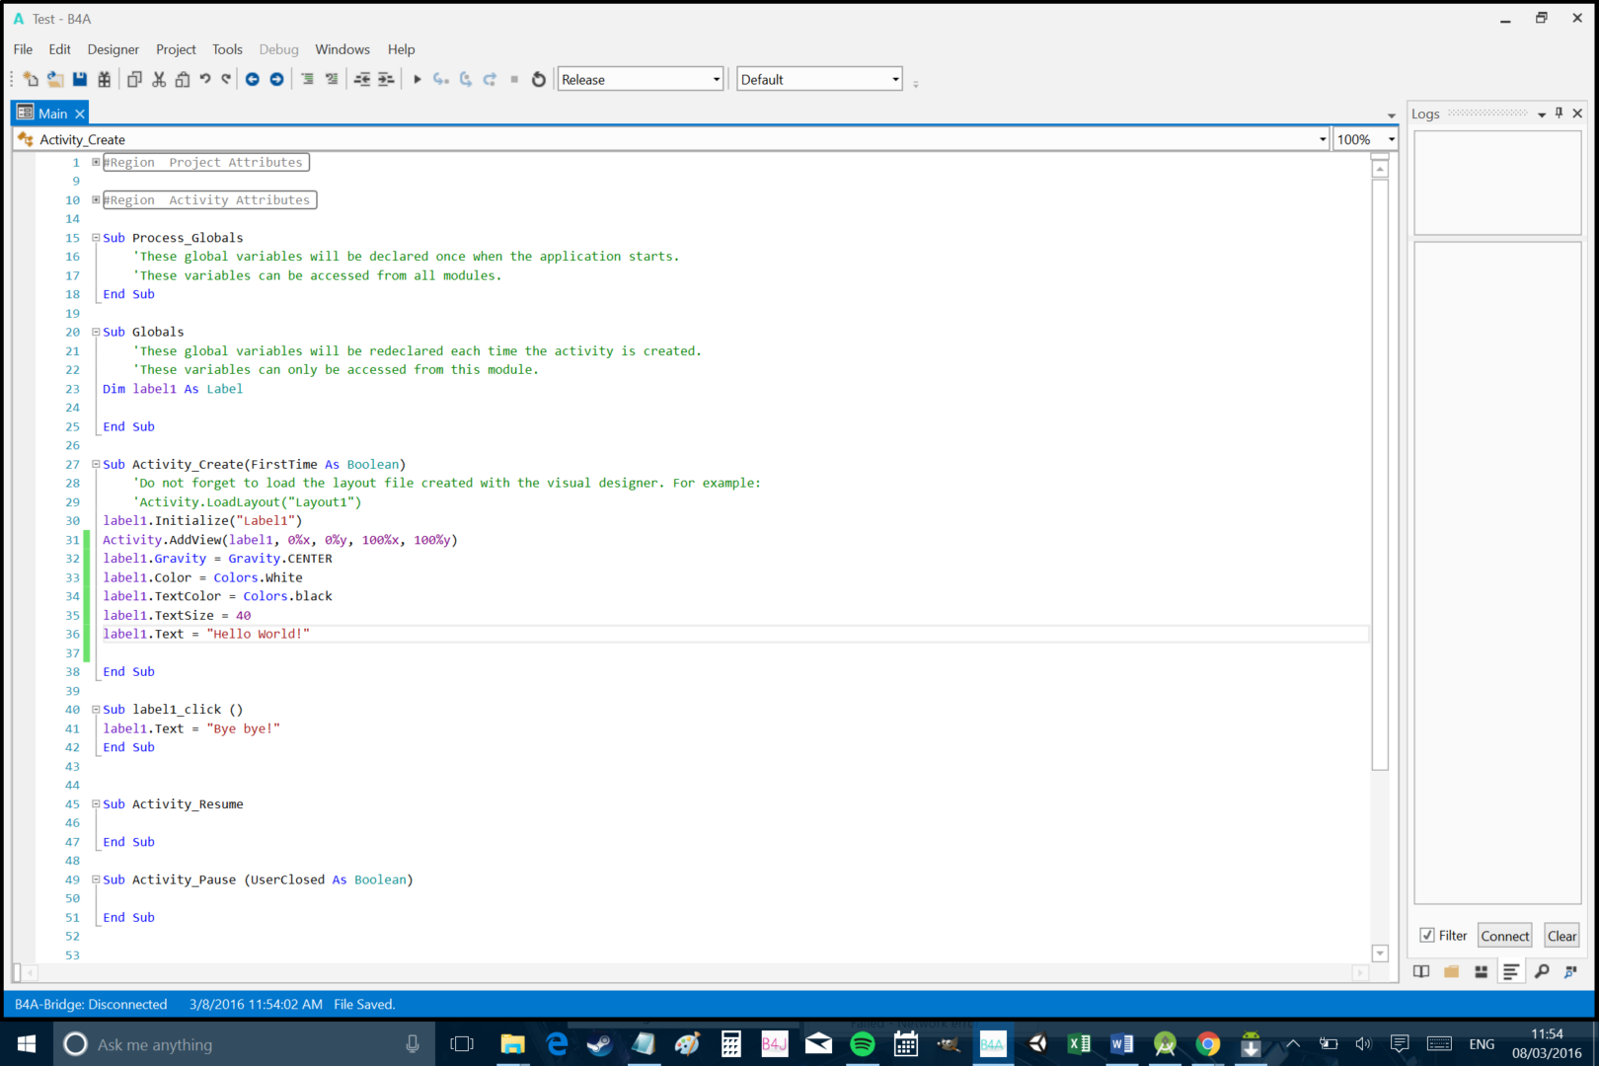1599x1066 pixels.
Task: Open the Release build configuration dropdown
Action: coord(715,78)
